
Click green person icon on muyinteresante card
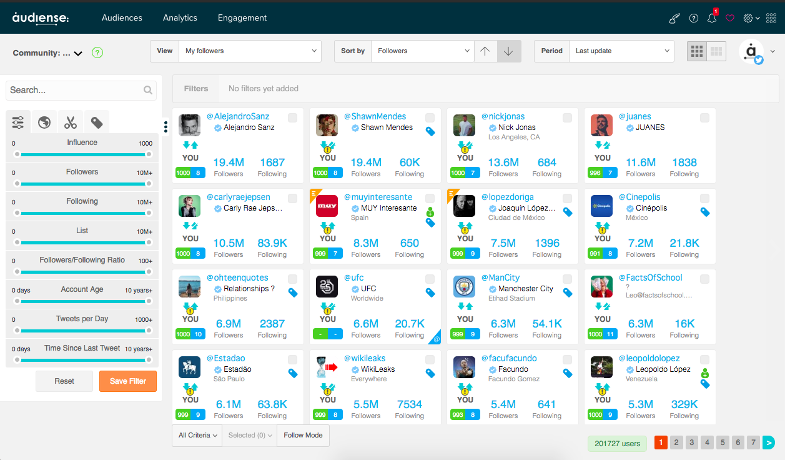[430, 212]
